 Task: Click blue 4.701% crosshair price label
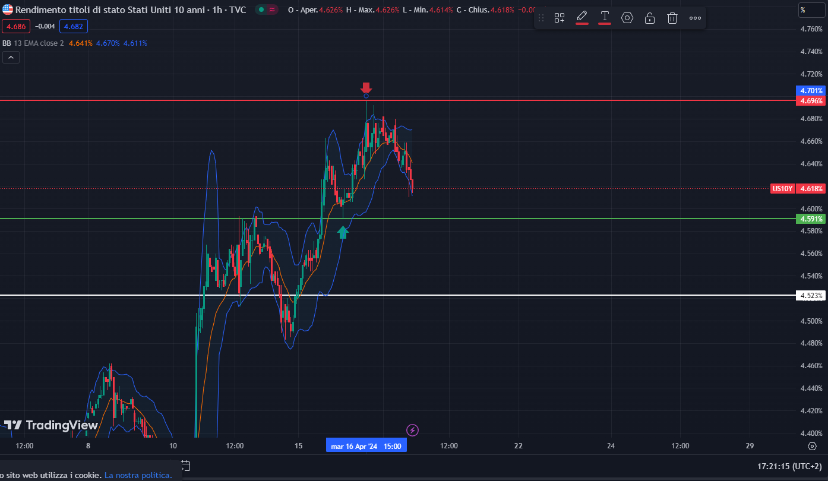click(x=810, y=91)
